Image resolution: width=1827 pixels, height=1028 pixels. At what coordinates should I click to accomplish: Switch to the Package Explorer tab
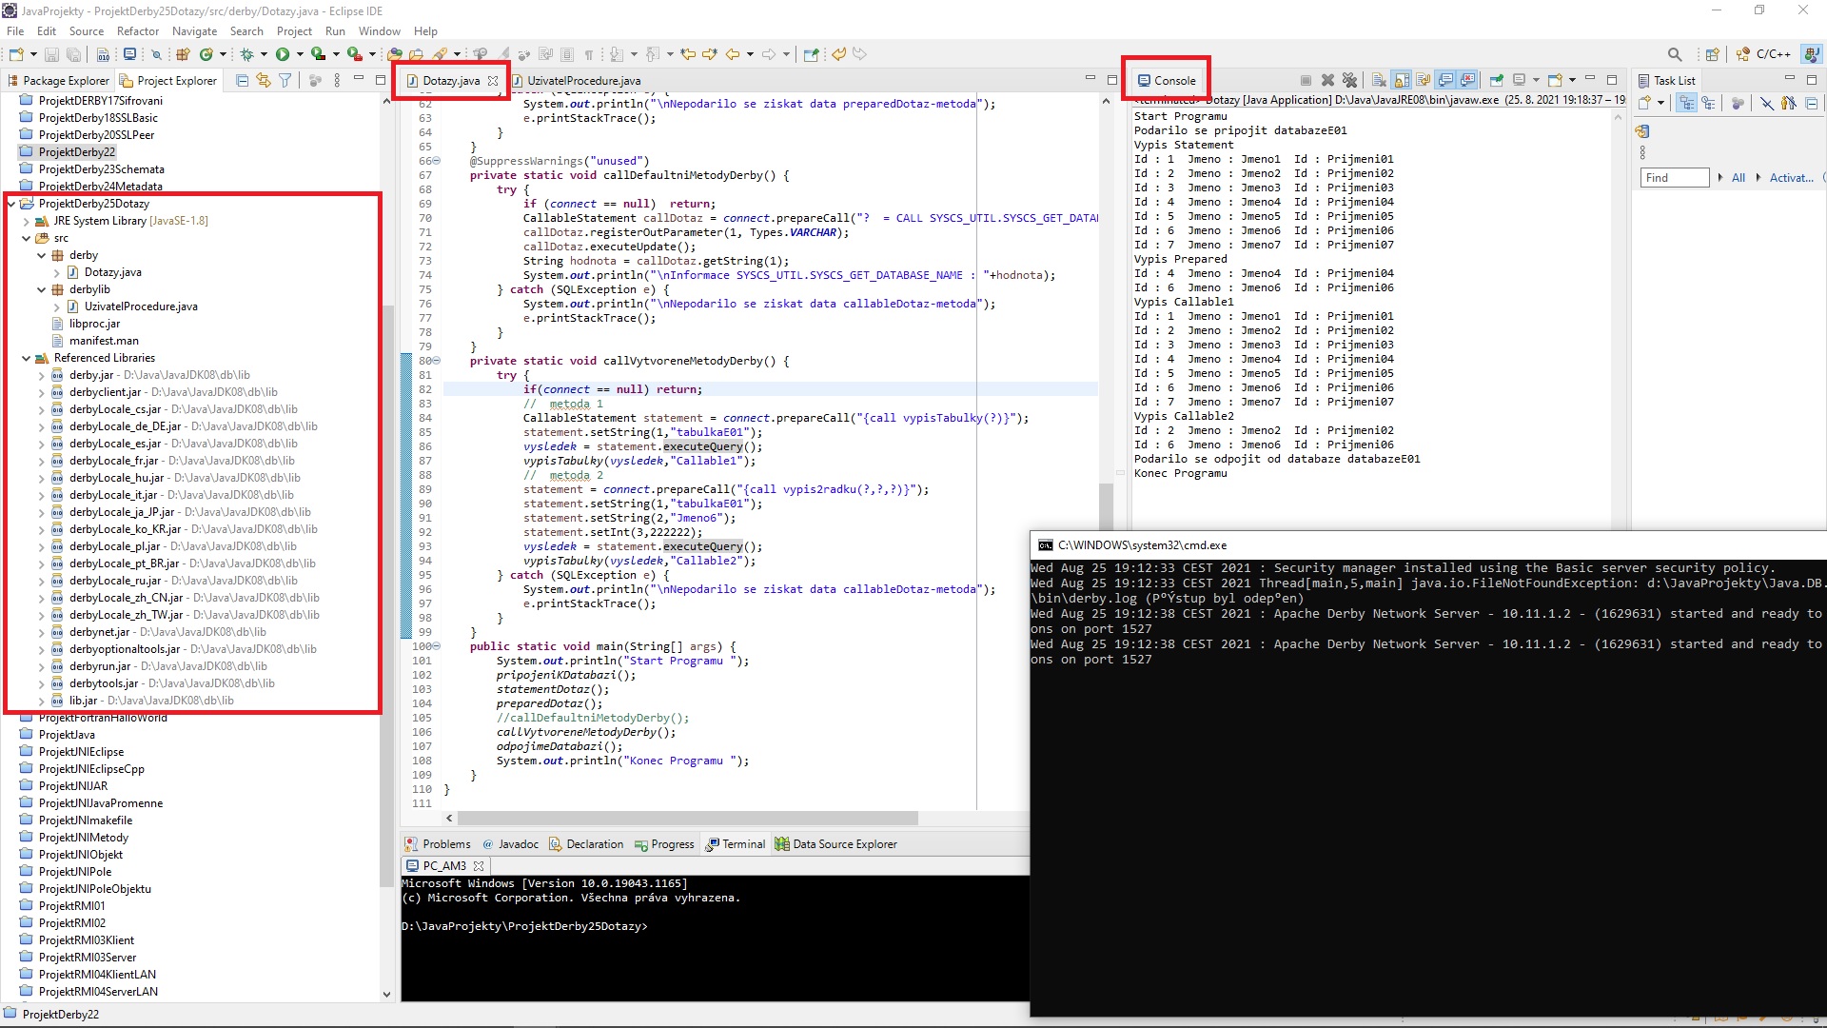coord(58,81)
